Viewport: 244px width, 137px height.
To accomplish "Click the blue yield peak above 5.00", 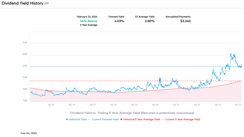I will [x=231, y=54].
